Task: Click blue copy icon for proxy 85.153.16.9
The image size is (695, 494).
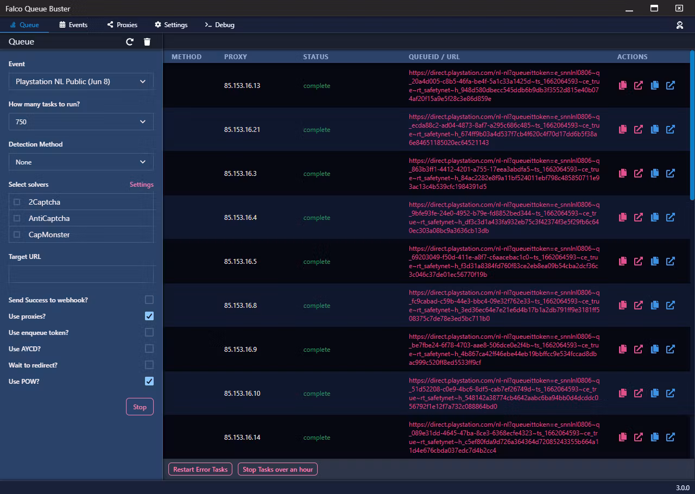Action: pos(655,350)
